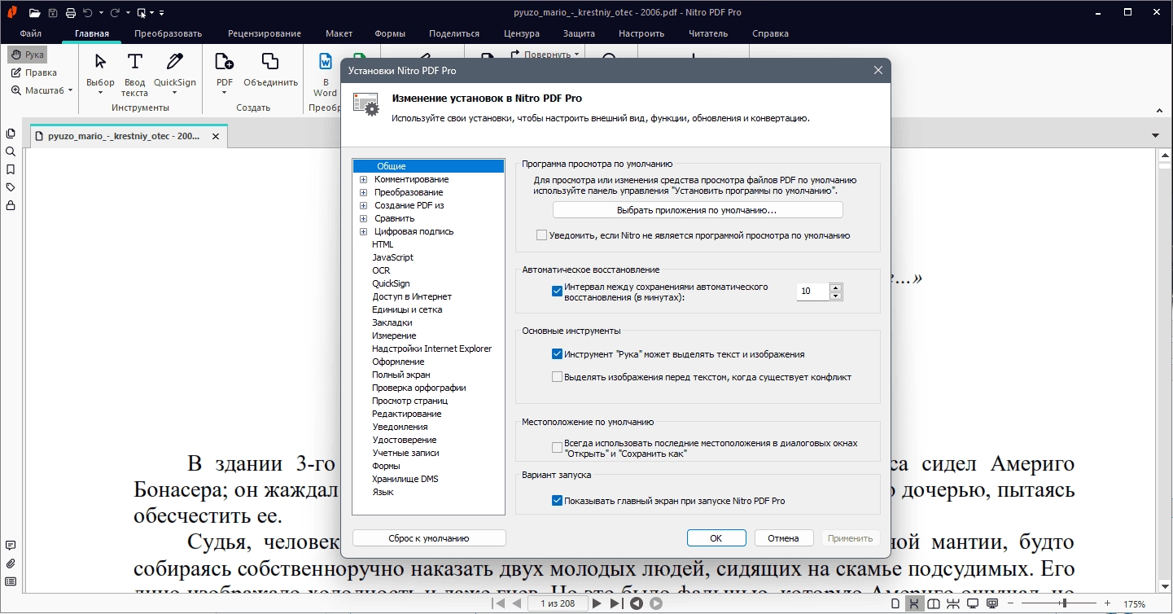The height and width of the screenshot is (614, 1173).
Task: Click the Объединить combine files icon
Action: point(270,62)
